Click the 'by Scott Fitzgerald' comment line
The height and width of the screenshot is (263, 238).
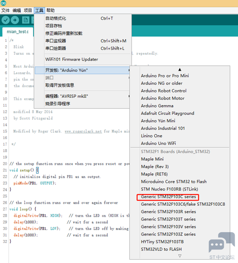point(33,118)
